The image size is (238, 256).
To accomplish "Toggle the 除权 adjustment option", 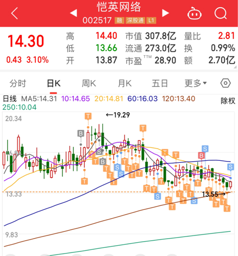I will point(228,101).
